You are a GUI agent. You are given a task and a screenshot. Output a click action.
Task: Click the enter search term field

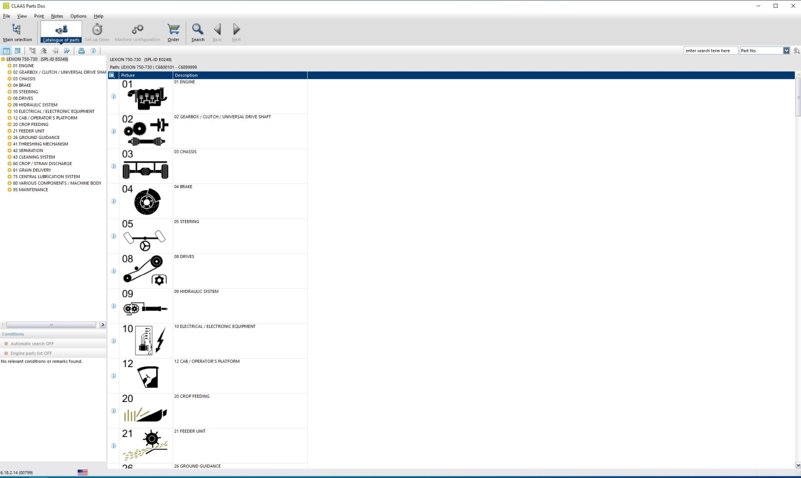point(710,50)
